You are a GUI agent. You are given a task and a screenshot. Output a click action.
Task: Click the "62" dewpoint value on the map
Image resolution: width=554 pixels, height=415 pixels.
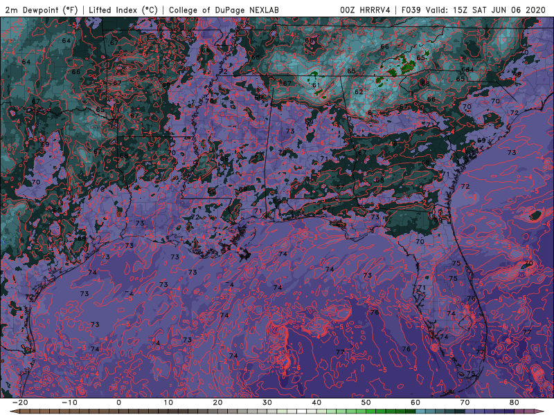click(x=359, y=92)
